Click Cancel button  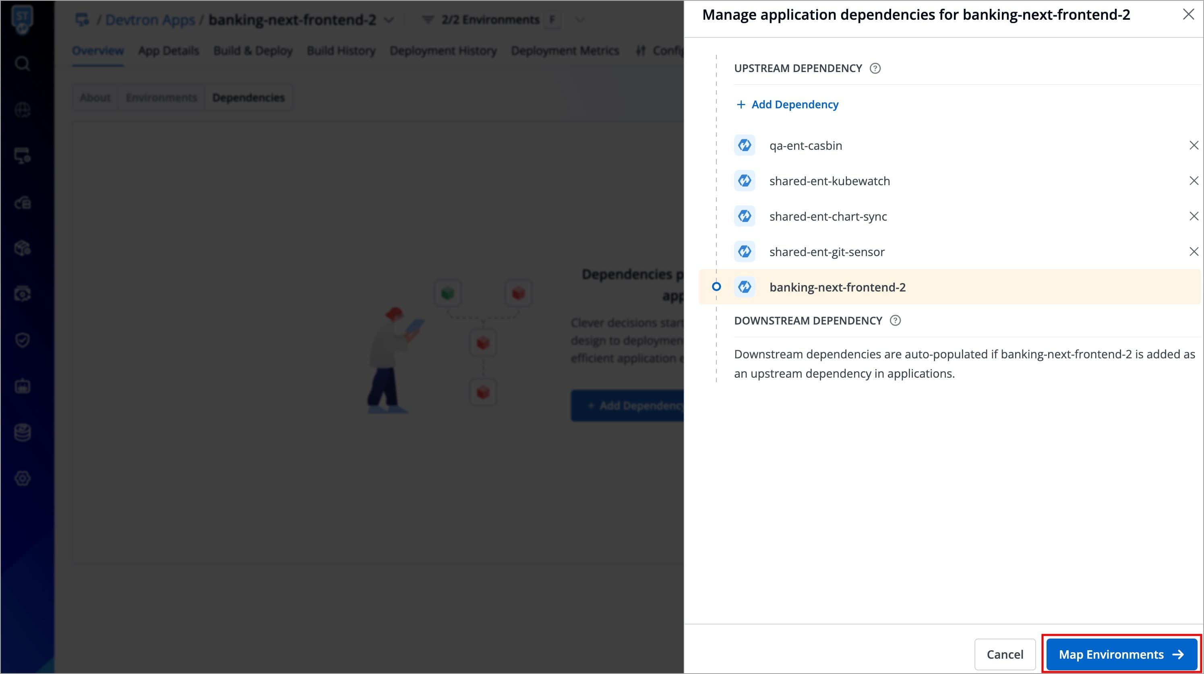[1005, 654]
